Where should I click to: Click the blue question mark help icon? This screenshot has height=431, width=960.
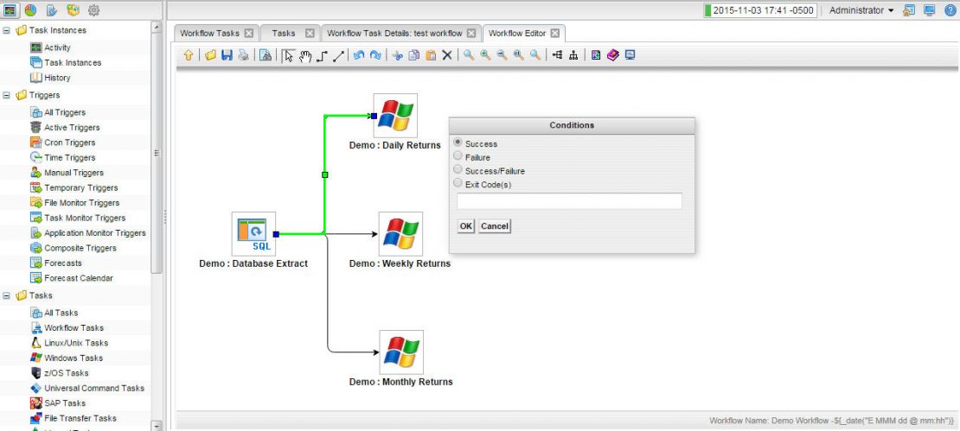point(949,10)
